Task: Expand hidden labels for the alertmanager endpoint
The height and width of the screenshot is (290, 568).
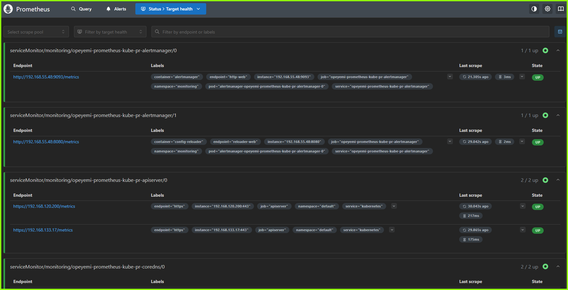Action: click(x=450, y=77)
